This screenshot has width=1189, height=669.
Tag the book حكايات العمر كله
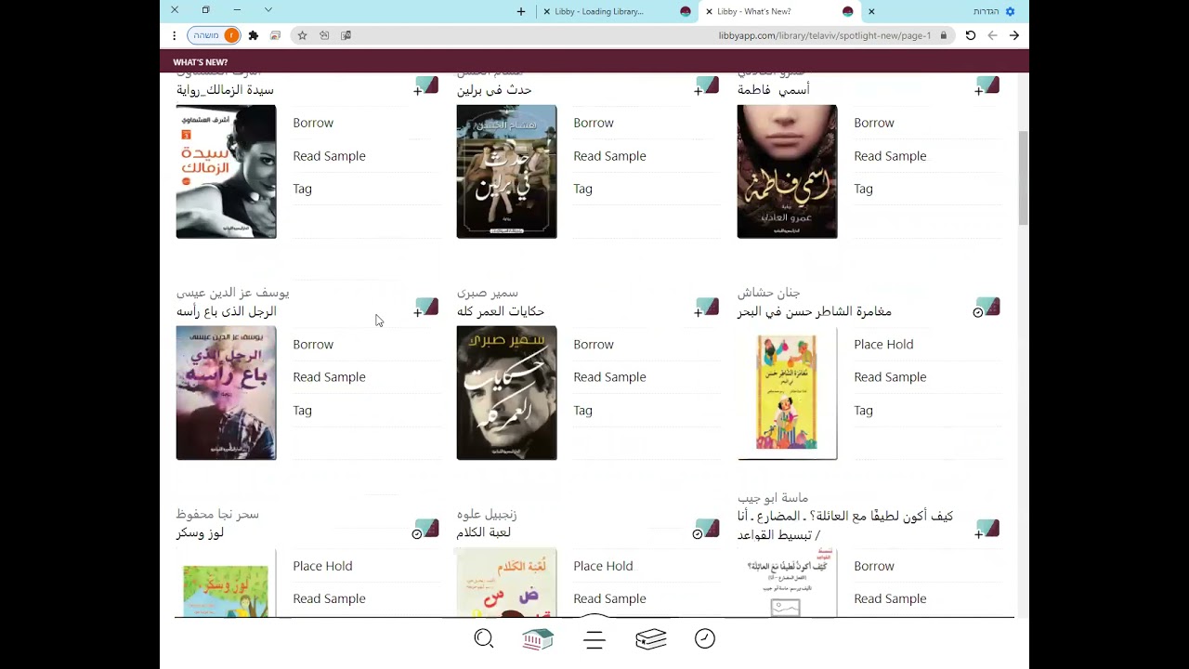click(x=582, y=410)
